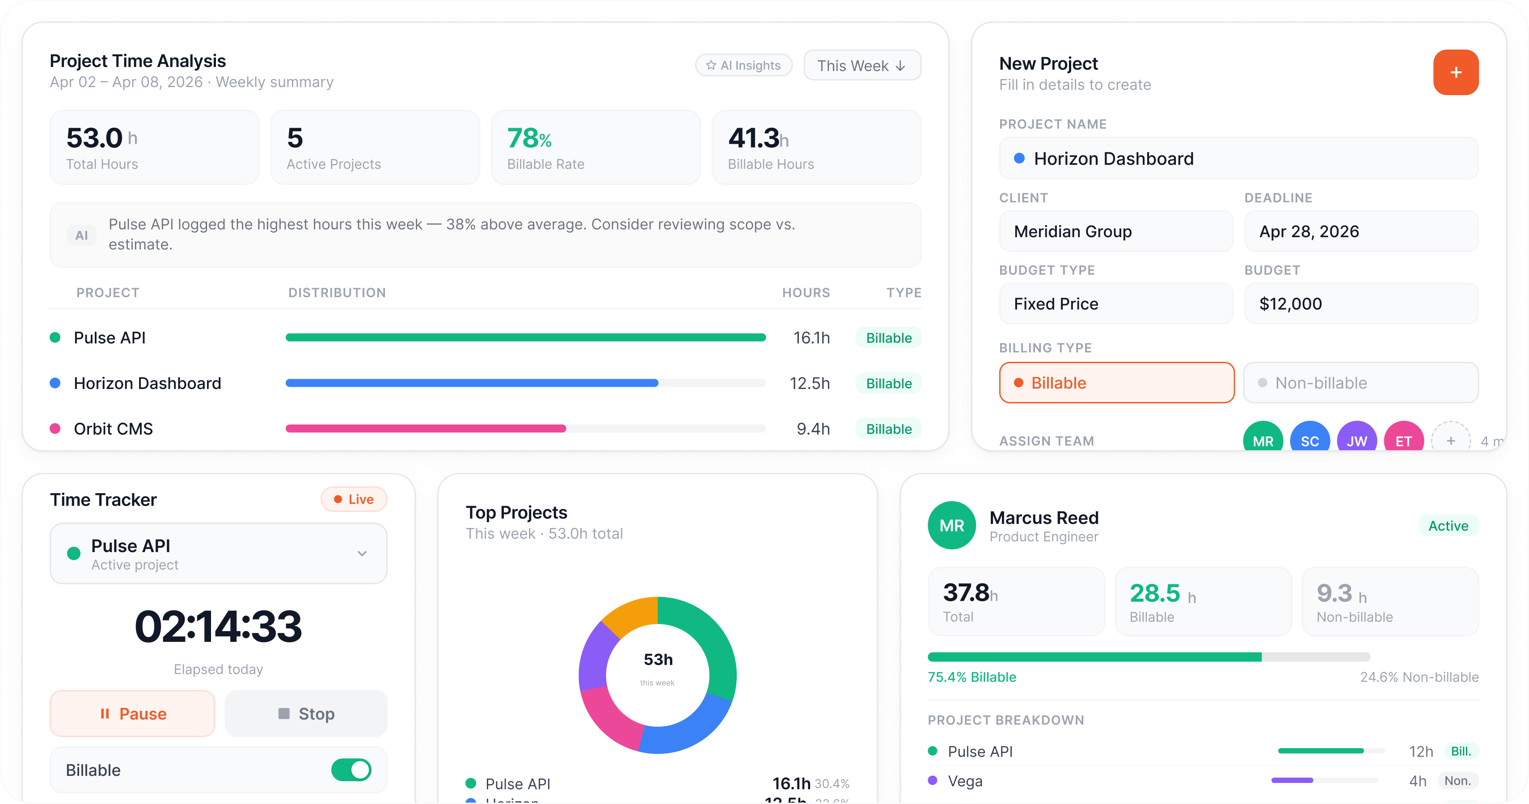Click the Pulse API green distribution bar
The height and width of the screenshot is (804, 1529).
[525, 337]
